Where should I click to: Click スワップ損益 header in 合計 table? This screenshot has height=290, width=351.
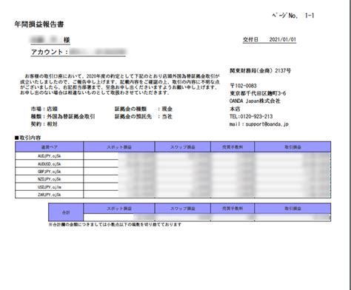click(183, 209)
